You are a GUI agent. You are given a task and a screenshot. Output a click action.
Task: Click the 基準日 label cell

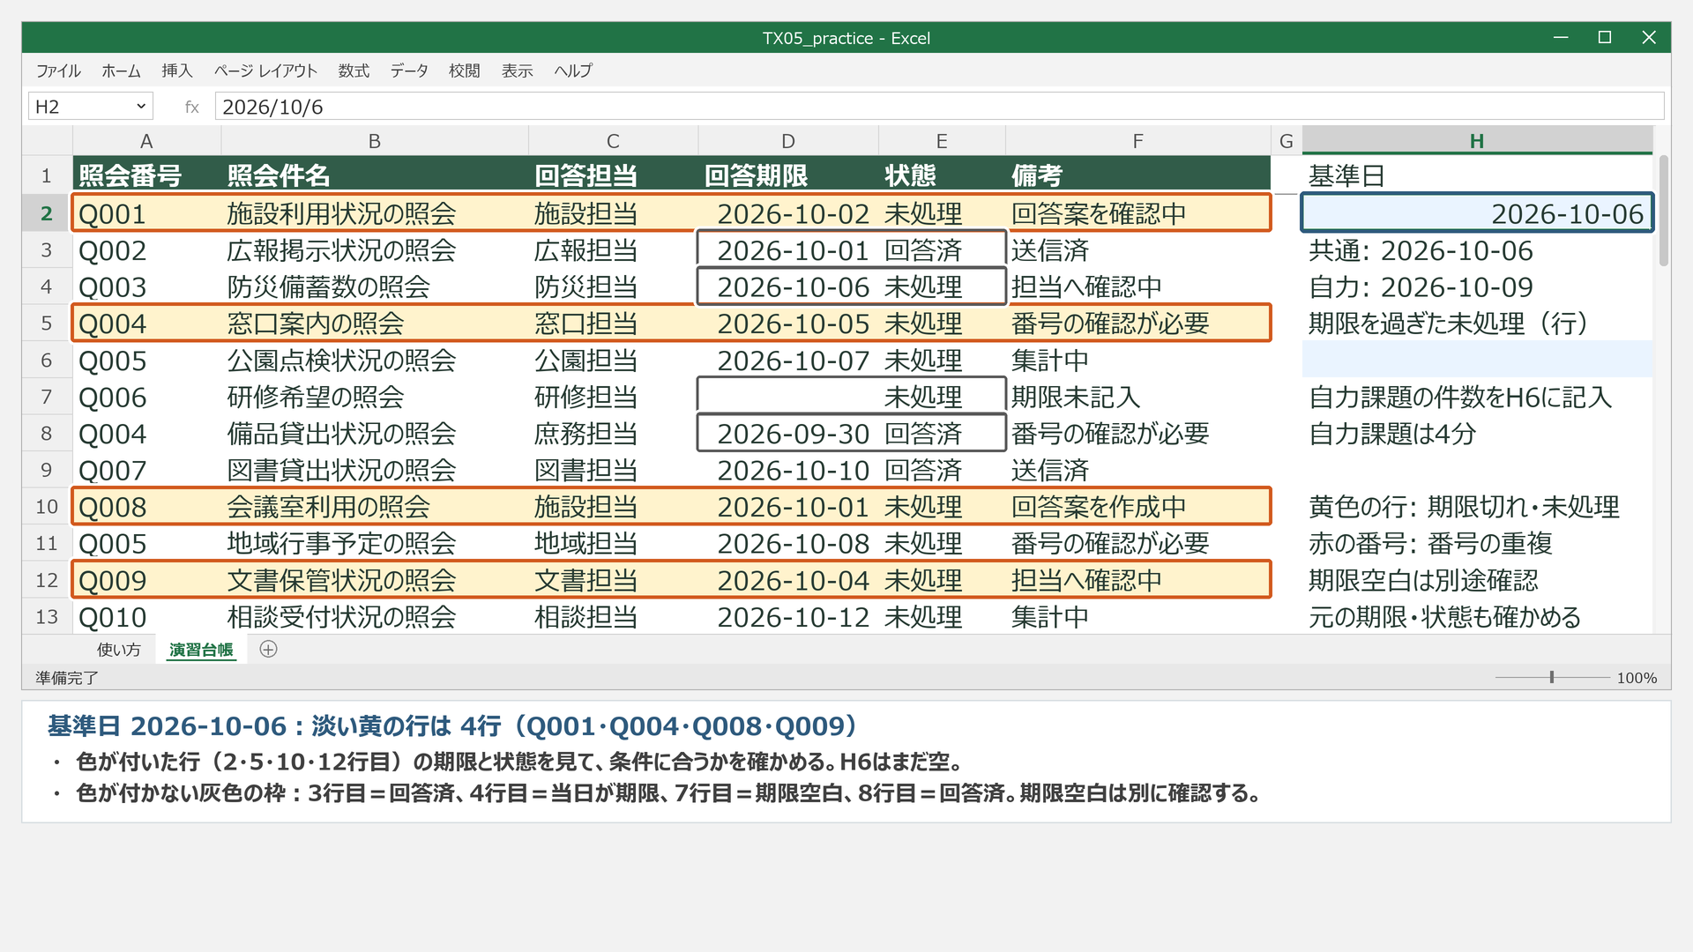1477,175
